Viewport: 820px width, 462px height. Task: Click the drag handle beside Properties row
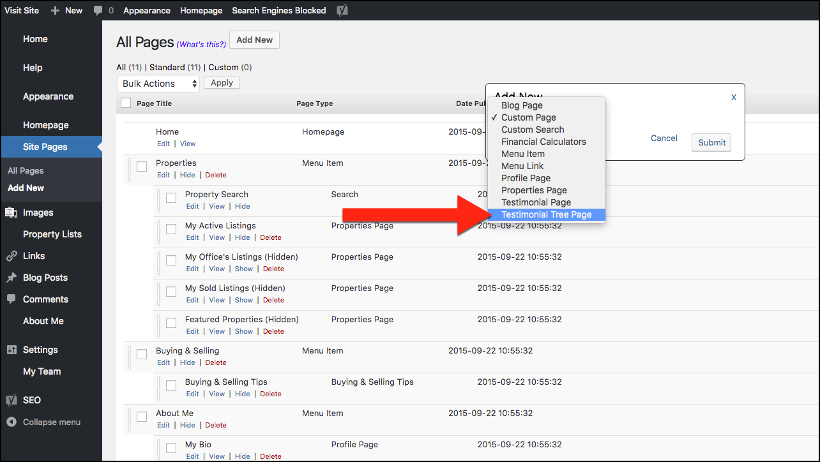click(x=128, y=169)
